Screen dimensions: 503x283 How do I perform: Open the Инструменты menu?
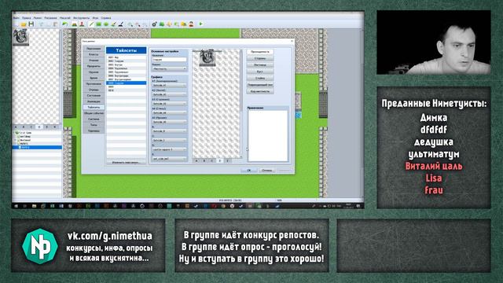coord(82,18)
